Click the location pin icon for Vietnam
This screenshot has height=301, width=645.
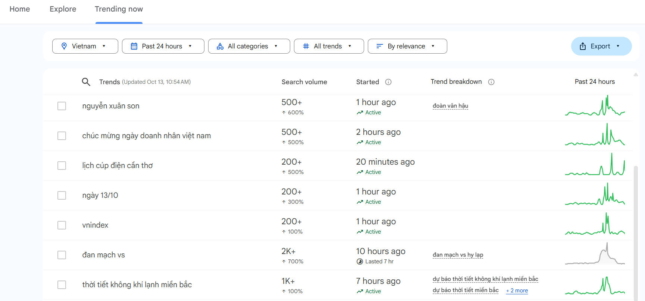pos(64,46)
